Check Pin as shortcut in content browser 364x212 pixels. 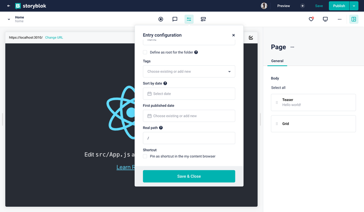[145, 156]
